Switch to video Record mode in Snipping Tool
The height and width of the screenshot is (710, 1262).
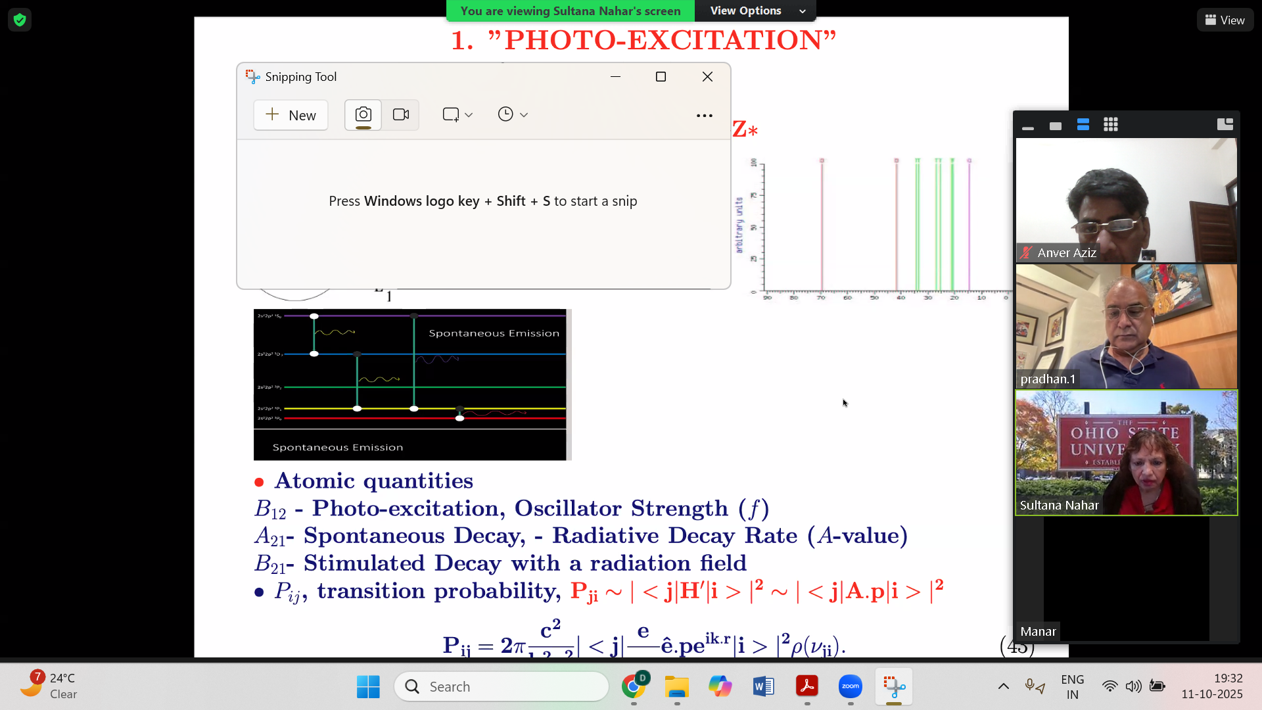(x=401, y=115)
